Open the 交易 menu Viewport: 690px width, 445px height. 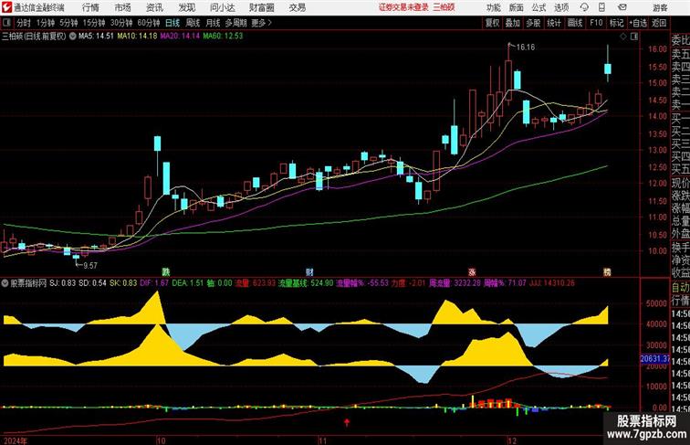point(297,7)
